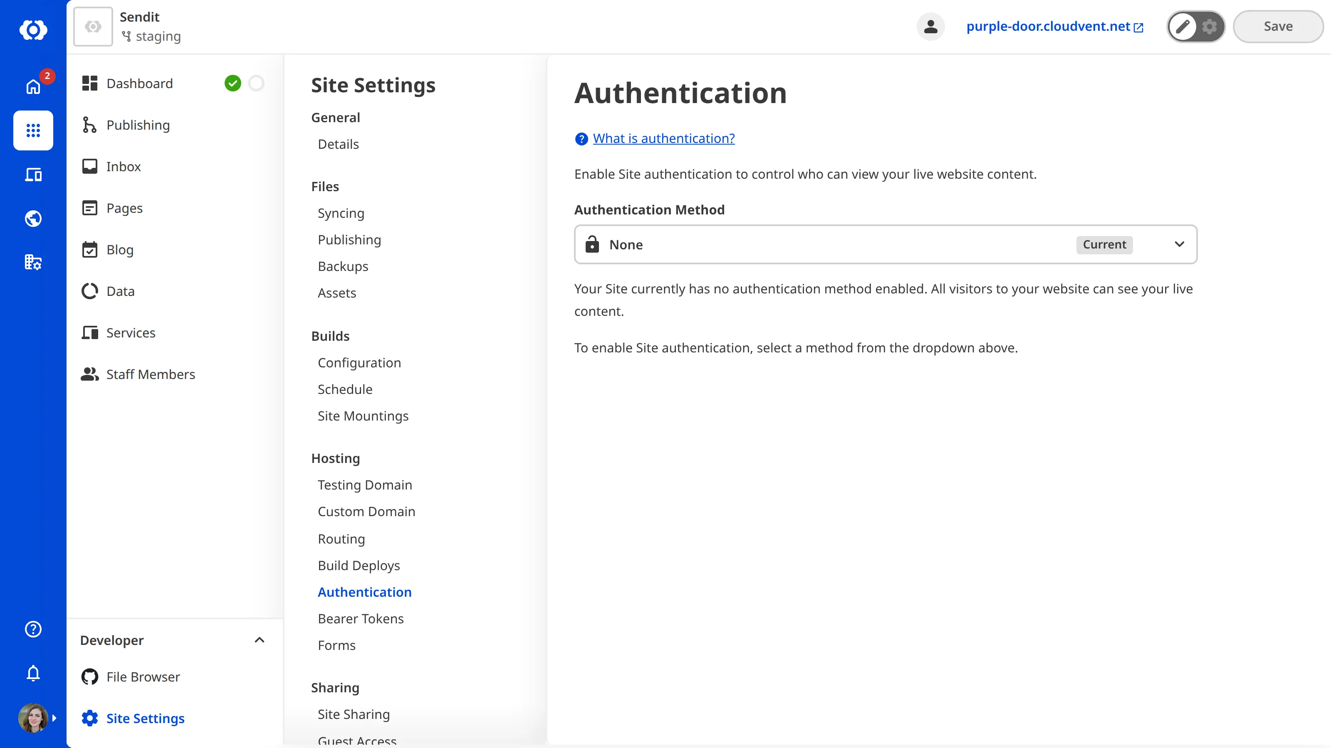Open Blog in the site menu

click(120, 249)
